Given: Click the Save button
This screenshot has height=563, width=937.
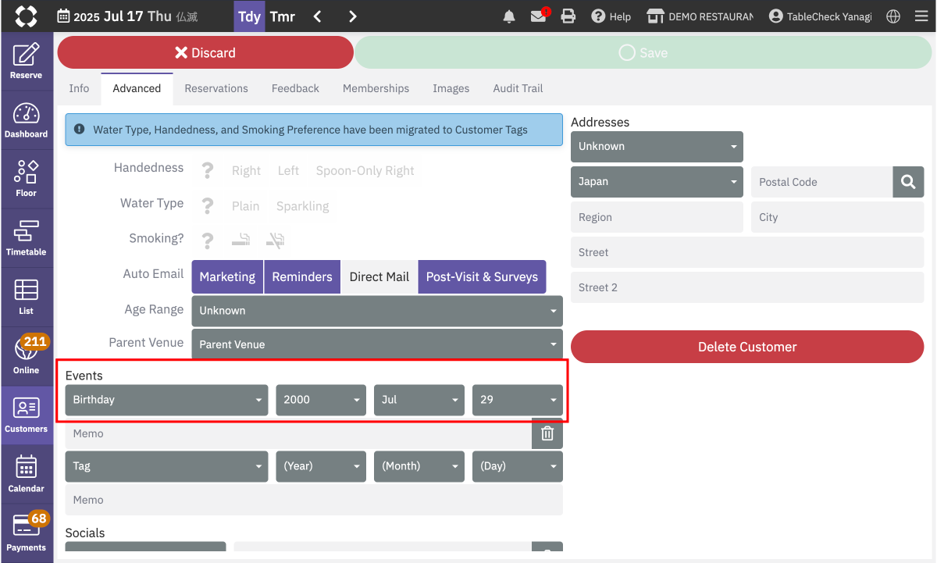Looking at the screenshot, I should point(643,52).
